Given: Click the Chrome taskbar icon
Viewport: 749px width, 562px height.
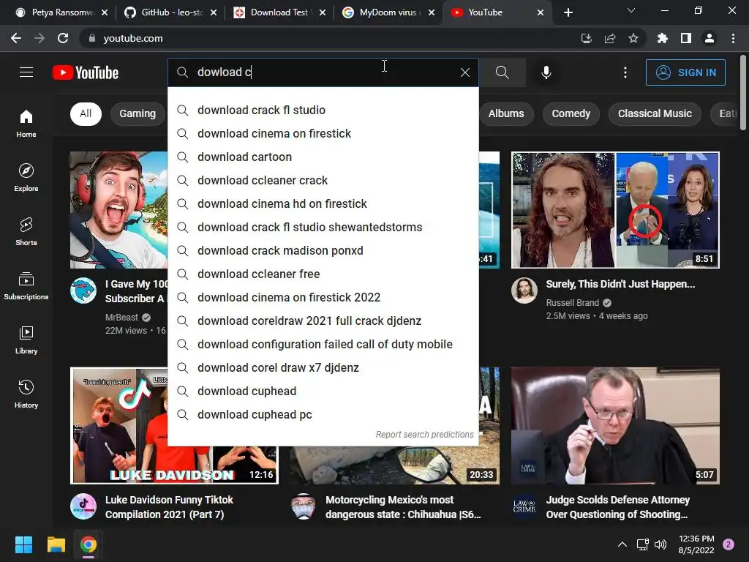Looking at the screenshot, I should coord(89,544).
